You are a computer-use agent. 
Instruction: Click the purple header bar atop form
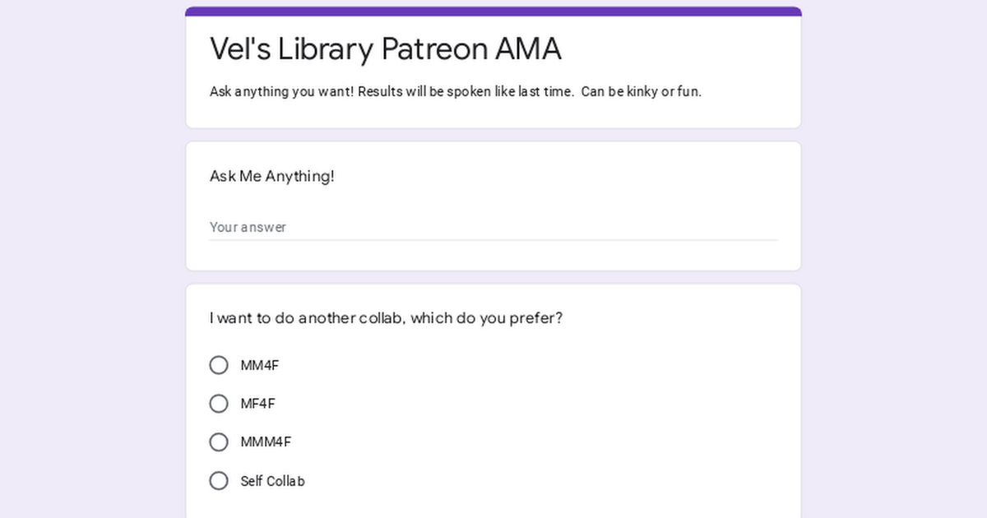(x=493, y=12)
